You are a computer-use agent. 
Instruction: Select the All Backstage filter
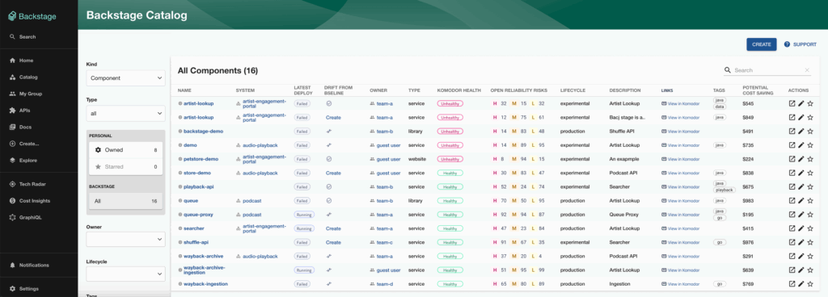click(125, 201)
